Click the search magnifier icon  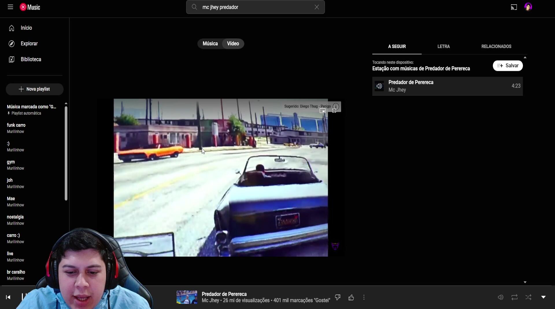click(195, 7)
